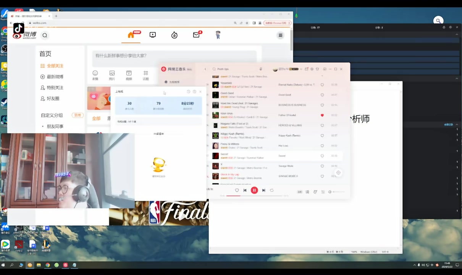Open the playlist queue icon

323,192
